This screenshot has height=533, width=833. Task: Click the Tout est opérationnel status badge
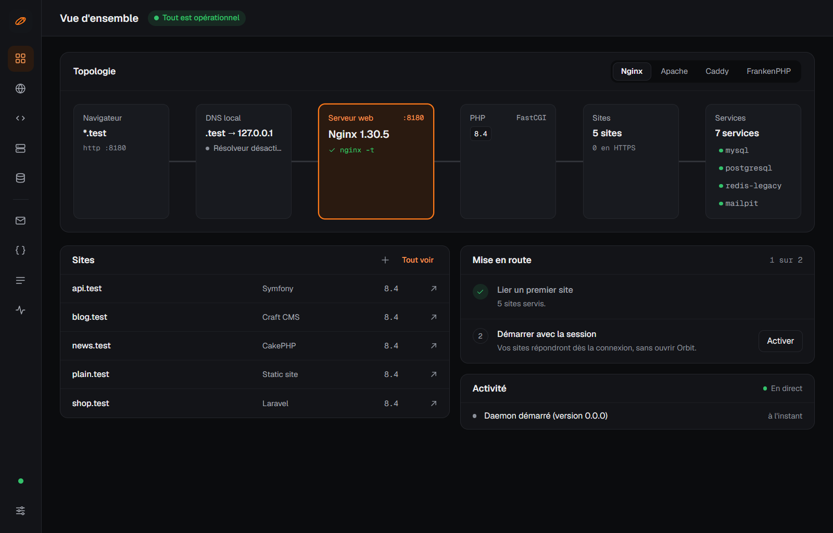[197, 18]
